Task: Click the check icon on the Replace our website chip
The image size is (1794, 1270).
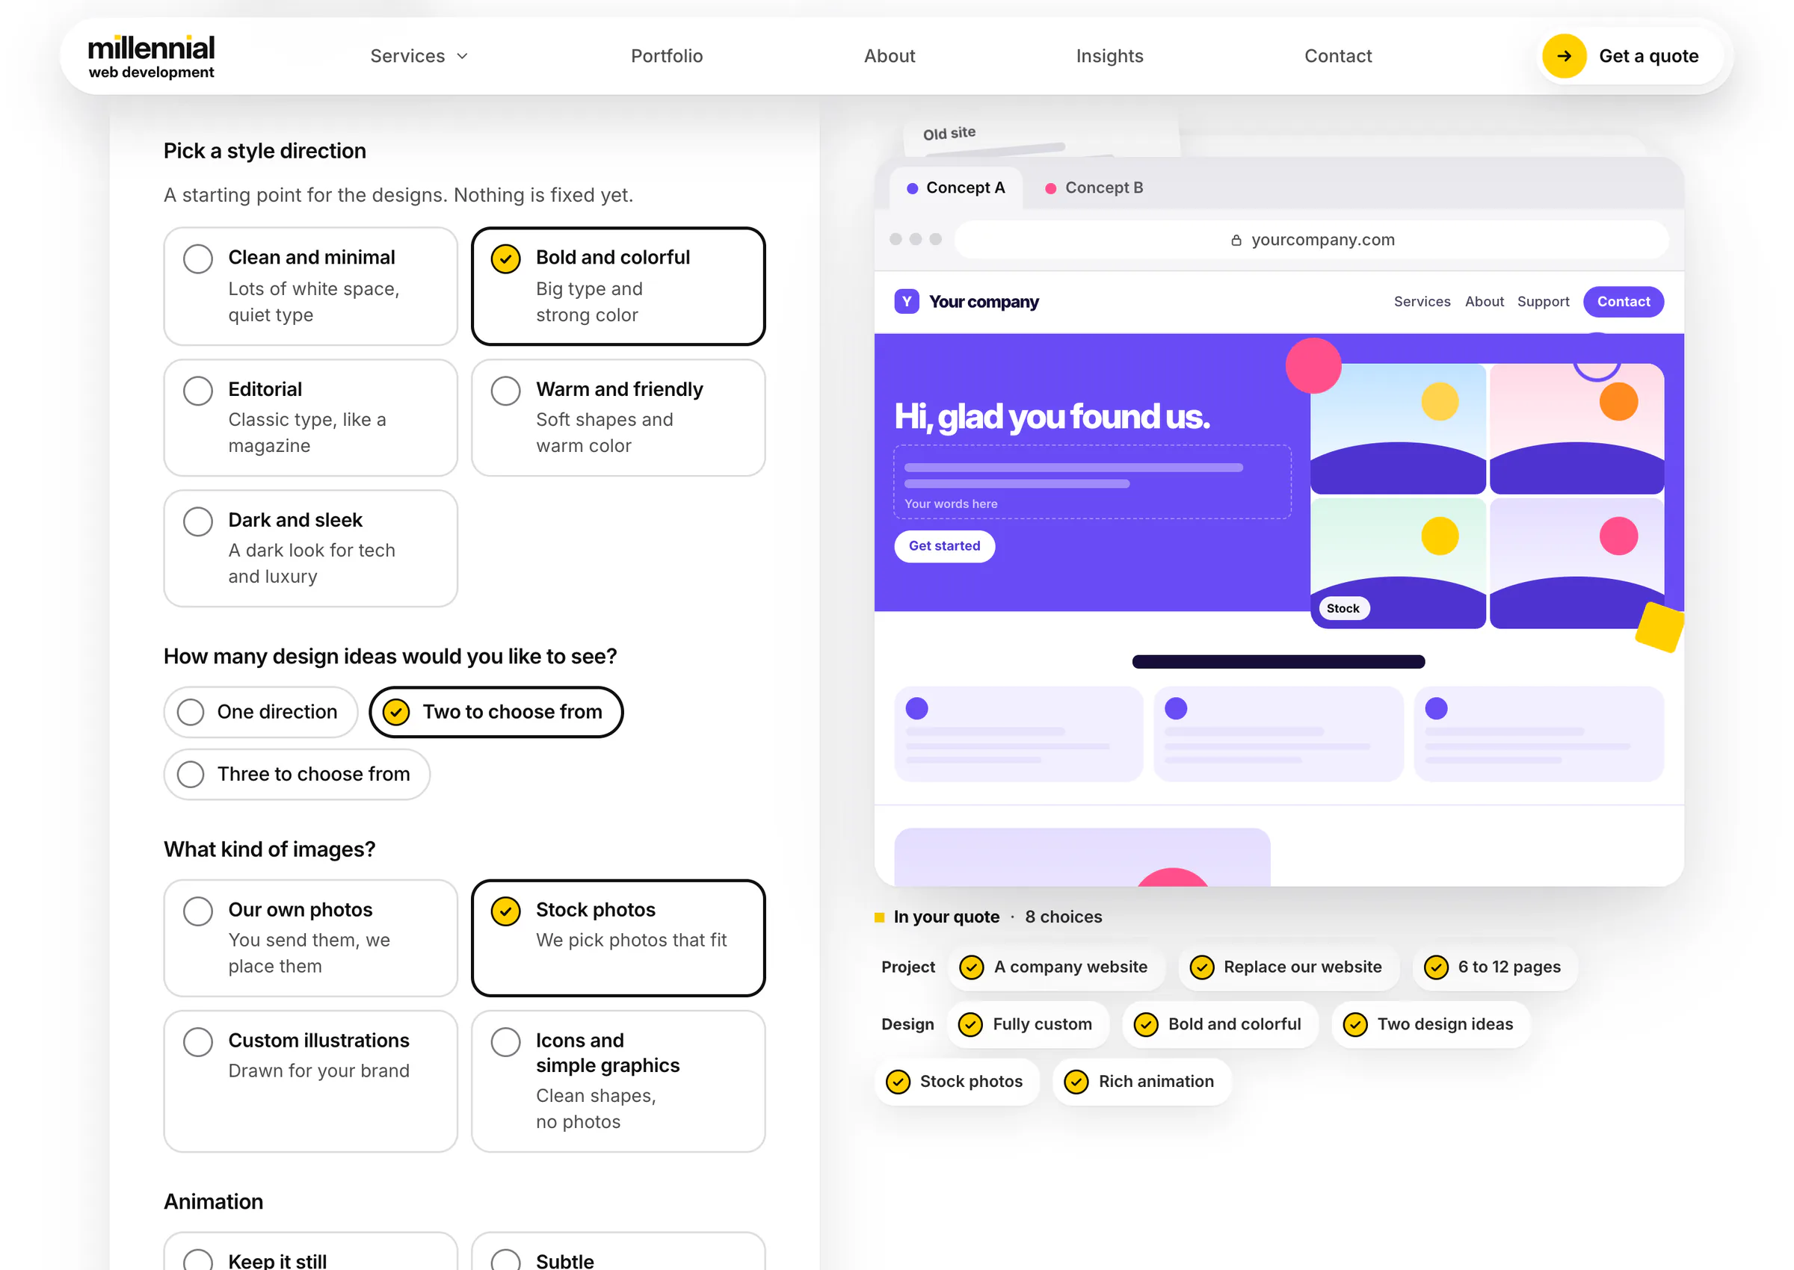Action: click(x=1201, y=967)
